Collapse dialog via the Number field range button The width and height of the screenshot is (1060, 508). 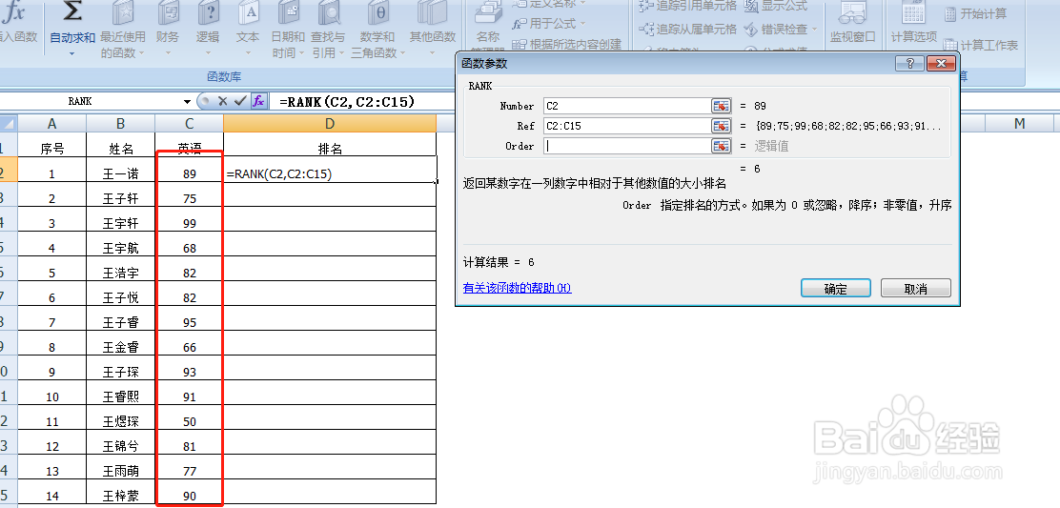click(x=722, y=106)
